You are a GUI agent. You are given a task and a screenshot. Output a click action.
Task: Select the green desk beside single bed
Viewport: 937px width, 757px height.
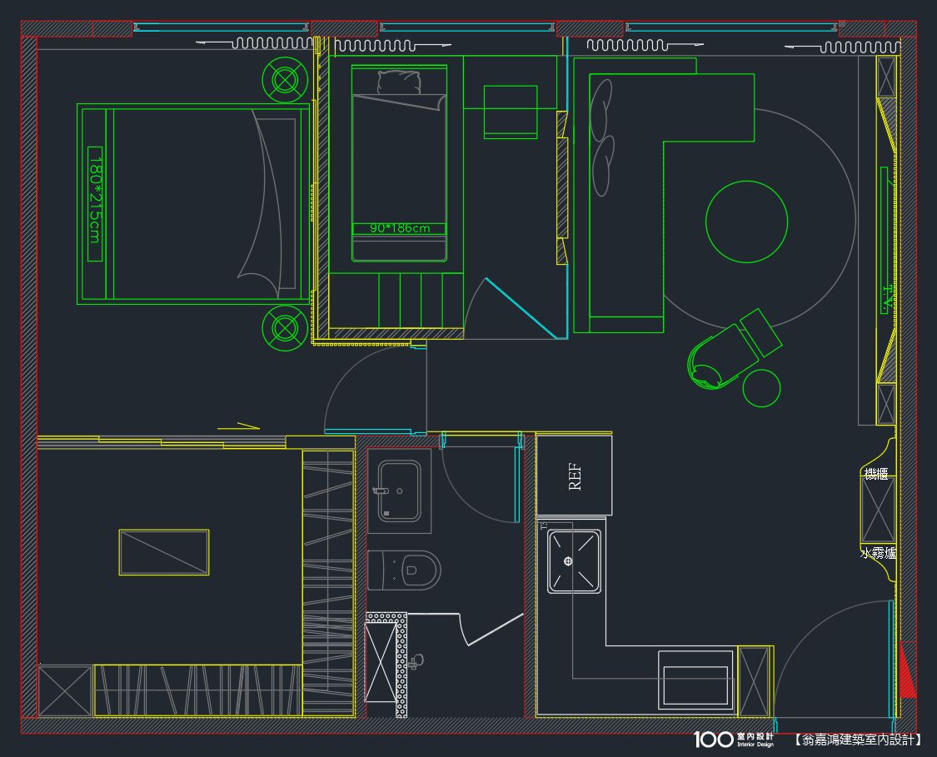[x=510, y=111]
